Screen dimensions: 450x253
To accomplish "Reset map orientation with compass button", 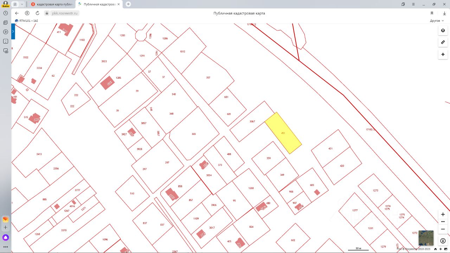I will coord(443,241).
